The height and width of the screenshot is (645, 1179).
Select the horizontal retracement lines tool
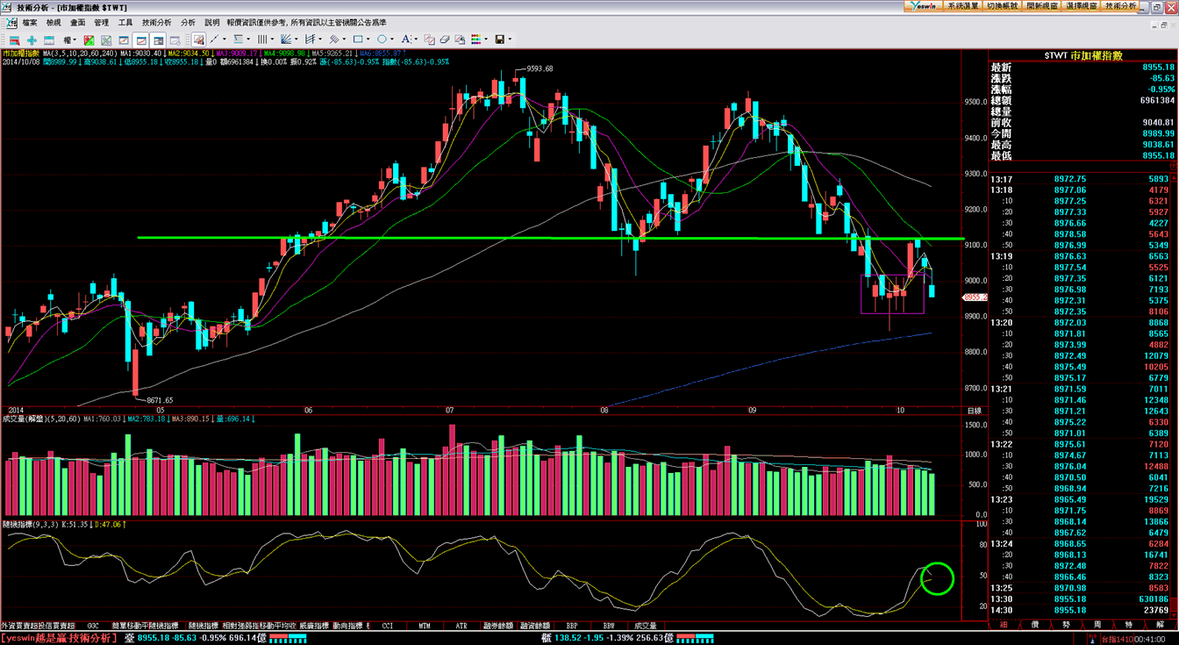238,39
